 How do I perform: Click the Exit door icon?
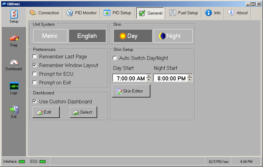14,110
